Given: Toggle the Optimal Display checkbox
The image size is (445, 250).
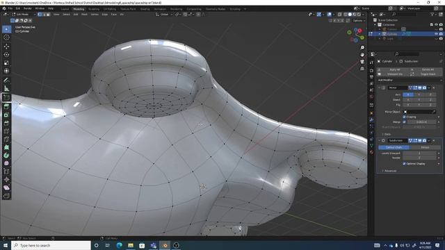Looking at the screenshot, I should [x=404, y=164].
